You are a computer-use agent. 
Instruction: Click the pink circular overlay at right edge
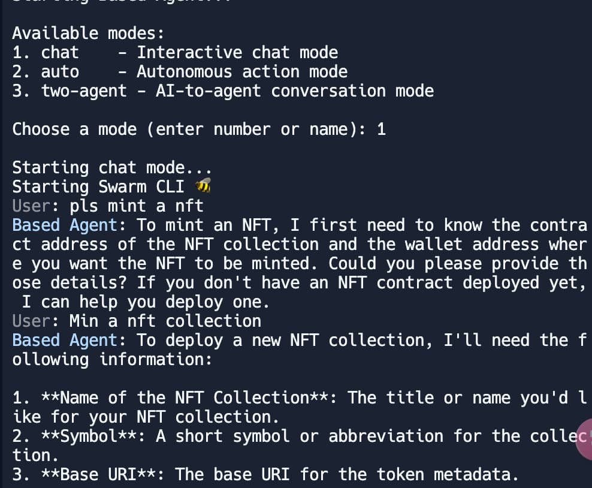click(x=584, y=439)
